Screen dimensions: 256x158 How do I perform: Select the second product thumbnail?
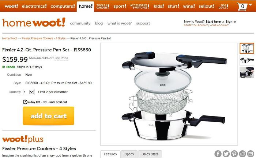(x=247, y=60)
